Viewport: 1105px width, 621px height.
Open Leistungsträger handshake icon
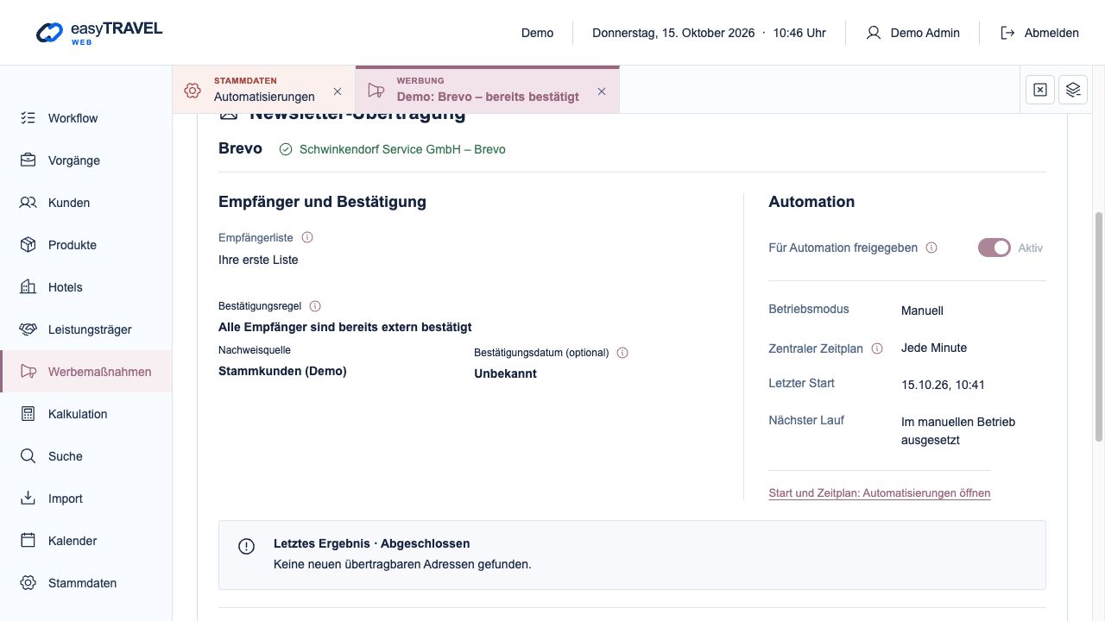point(28,329)
